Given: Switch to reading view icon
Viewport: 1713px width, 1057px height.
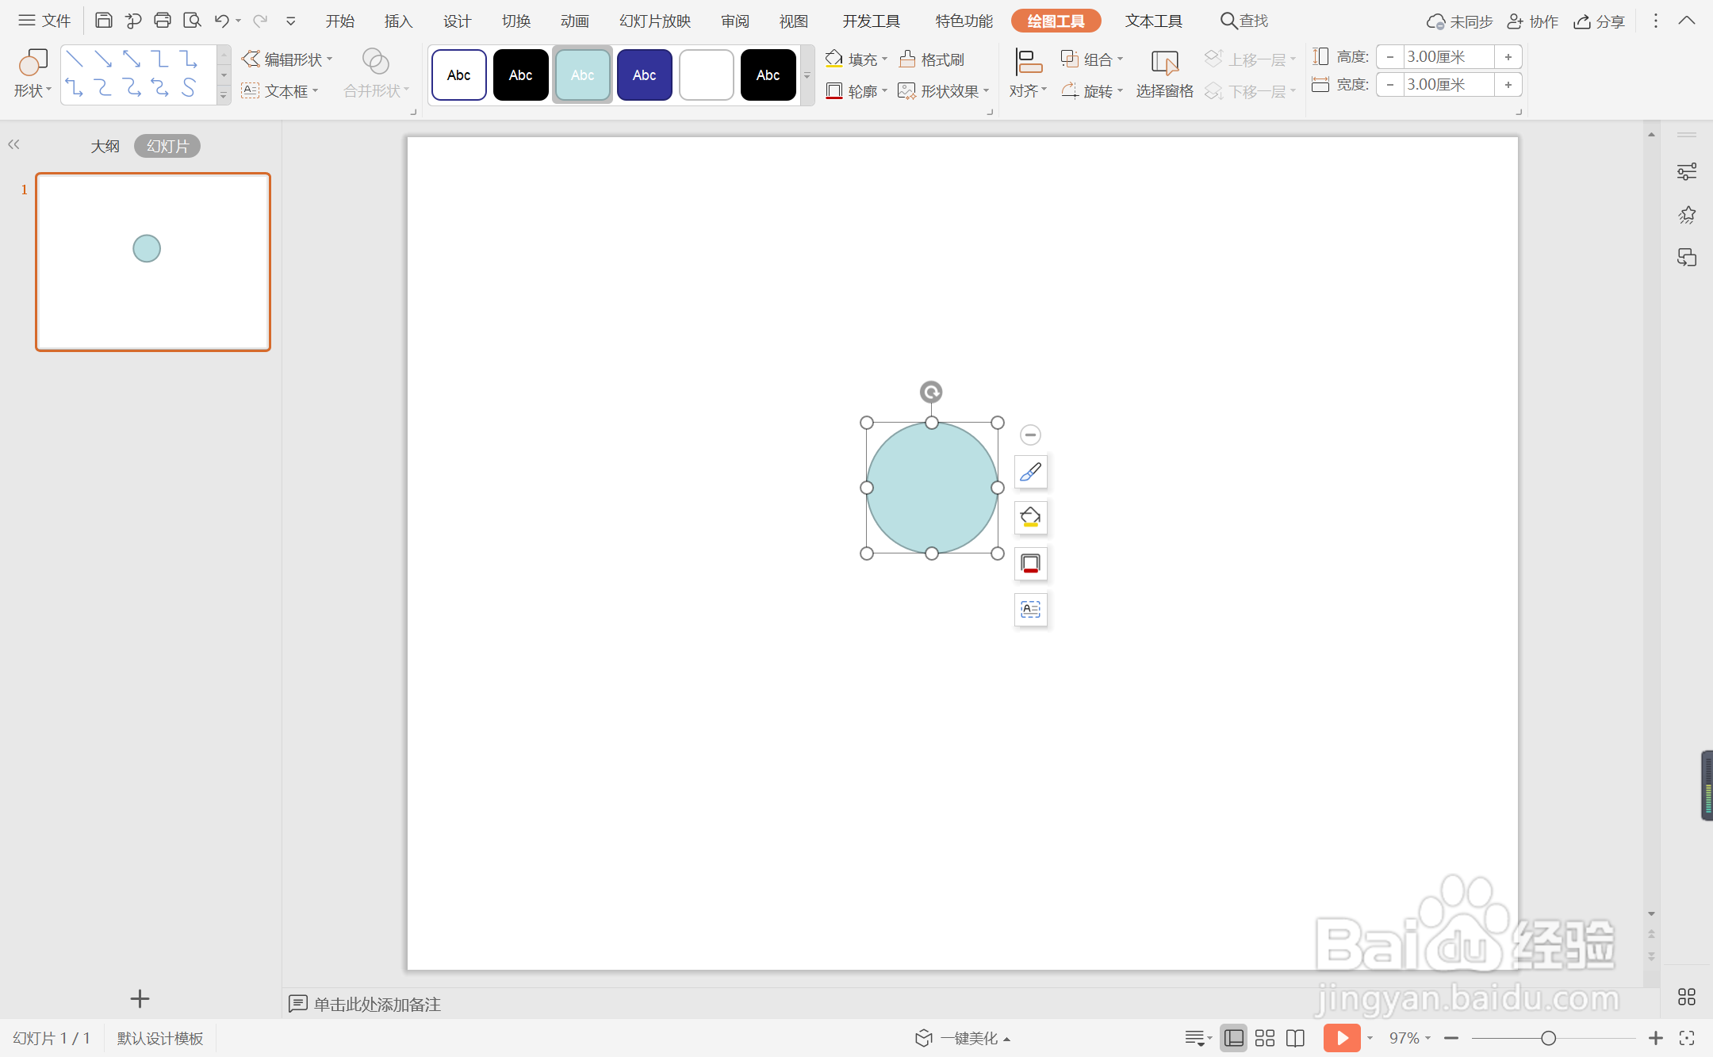Looking at the screenshot, I should click(1296, 1038).
